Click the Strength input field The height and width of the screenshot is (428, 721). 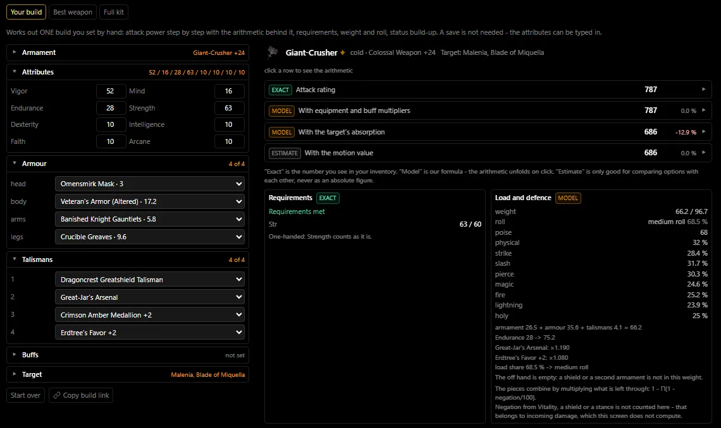point(229,108)
